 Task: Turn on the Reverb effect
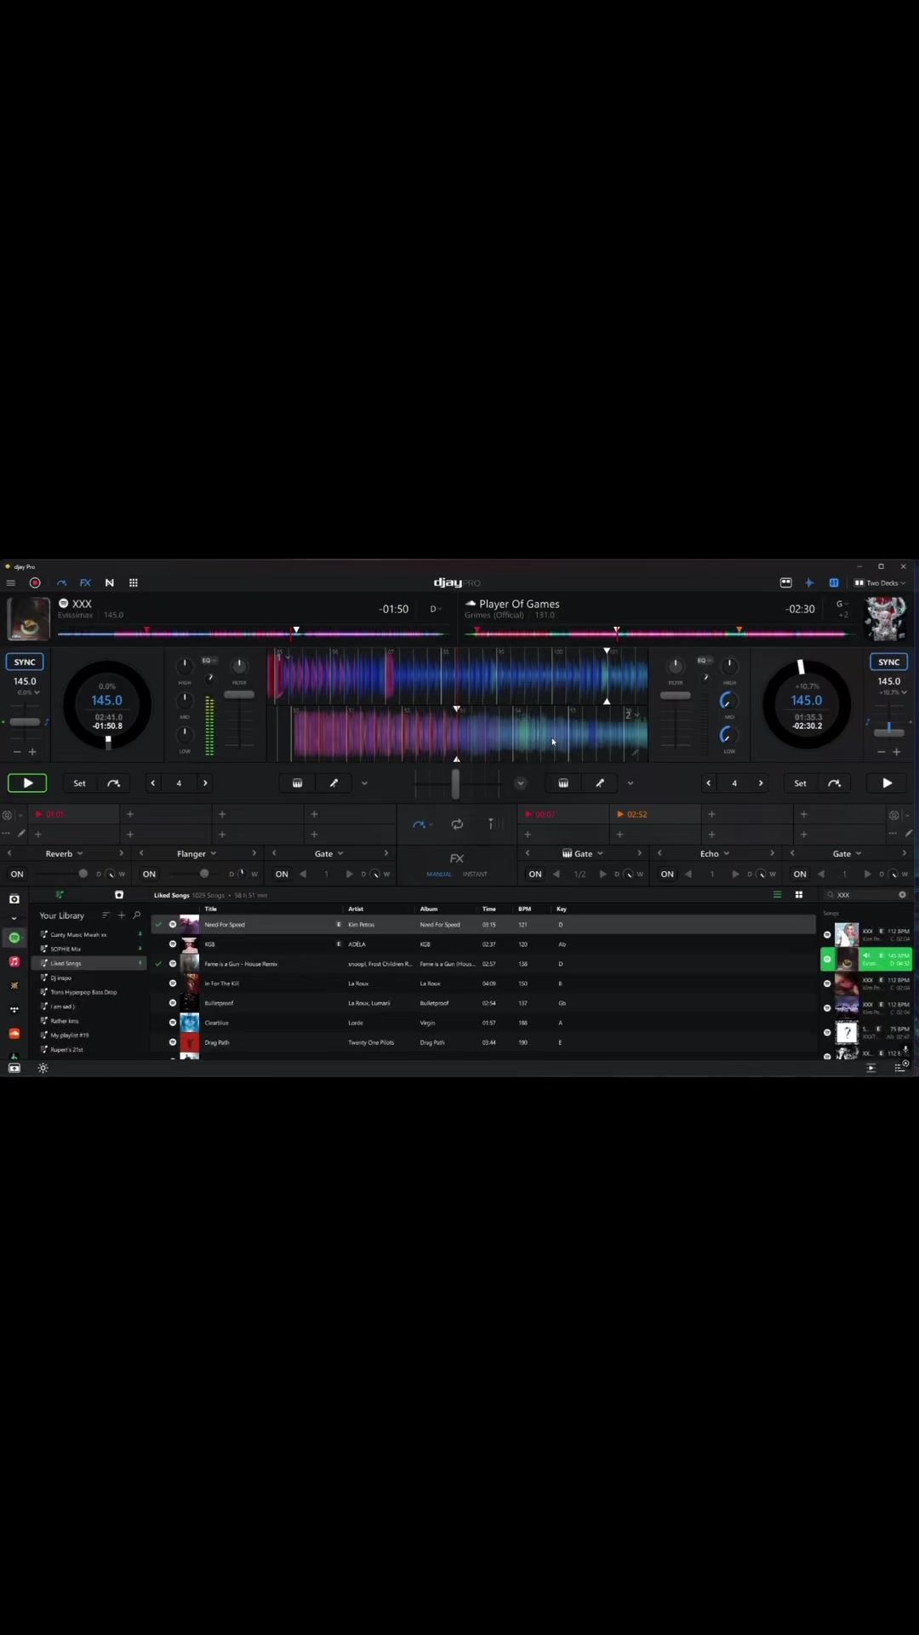(x=17, y=875)
